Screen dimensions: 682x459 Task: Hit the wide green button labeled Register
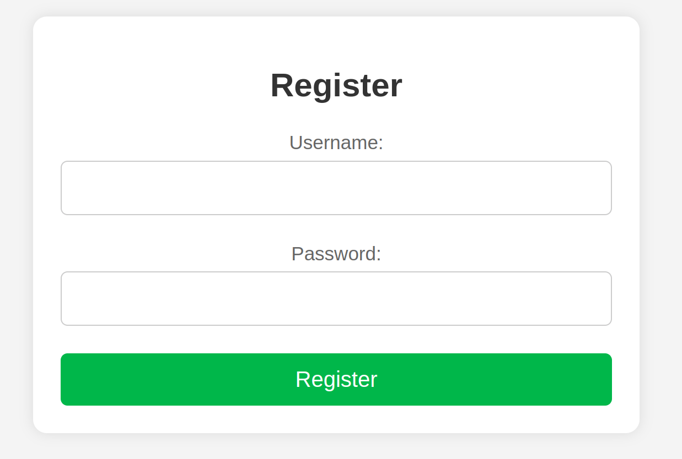pos(336,379)
